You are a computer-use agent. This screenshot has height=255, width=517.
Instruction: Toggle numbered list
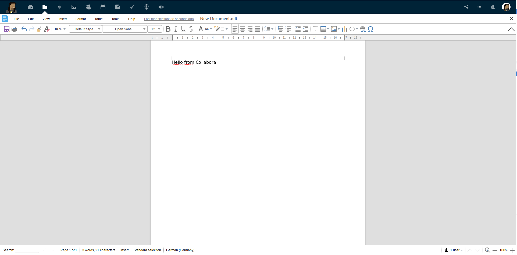click(281, 29)
